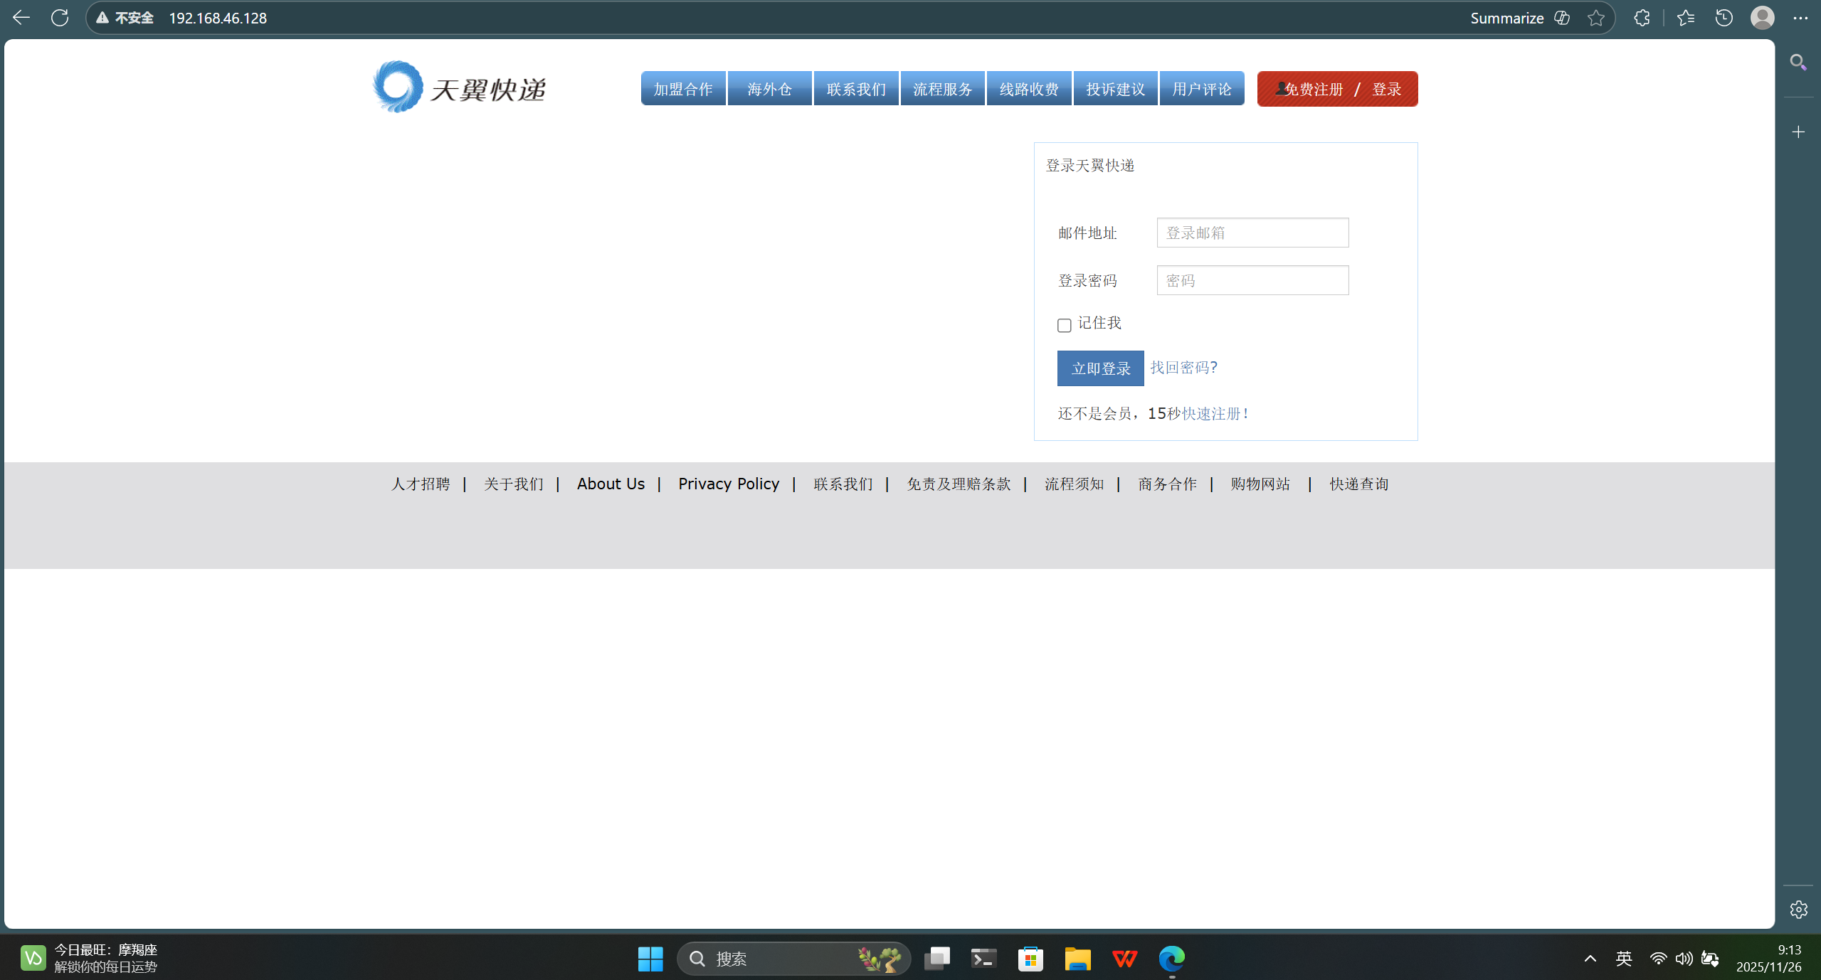This screenshot has width=1821, height=980.
Task: Enable the 记住我 checkbox
Action: pos(1064,325)
